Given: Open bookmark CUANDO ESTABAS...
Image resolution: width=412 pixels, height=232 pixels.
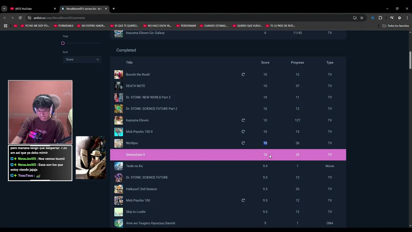Looking at the screenshot, I should tap(213, 26).
